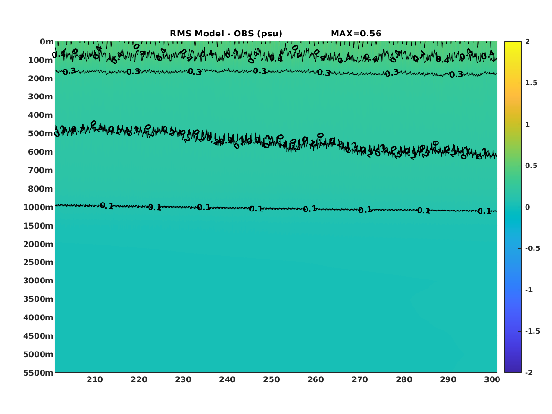Click the plot title 'RMS Model - OBS (psu)'
Image resolution: width=552 pixels, height=414 pixels.
tap(226, 34)
